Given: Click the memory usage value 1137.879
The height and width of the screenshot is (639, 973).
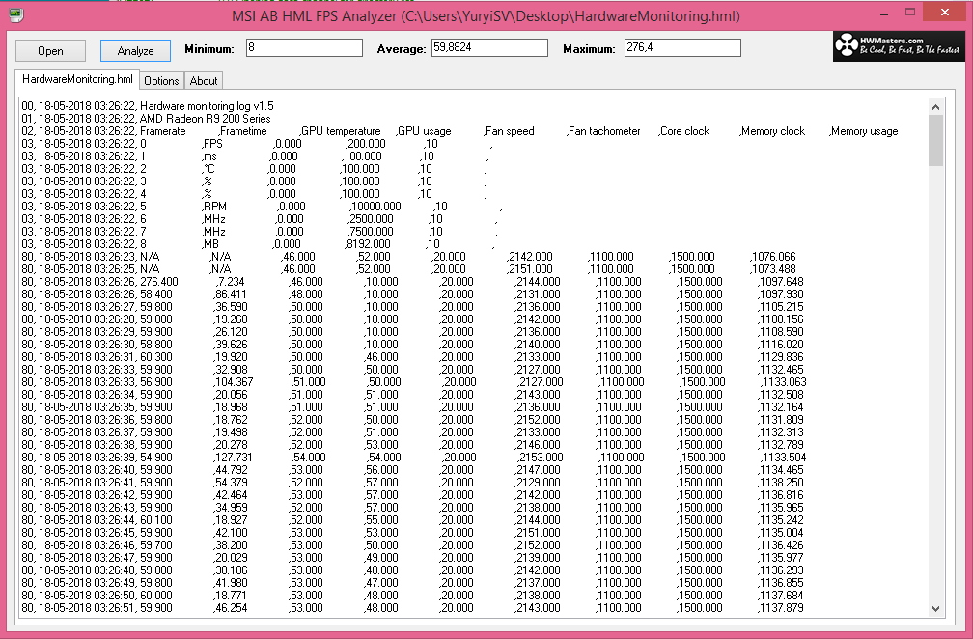Looking at the screenshot, I should pyautogui.click(x=781, y=608).
